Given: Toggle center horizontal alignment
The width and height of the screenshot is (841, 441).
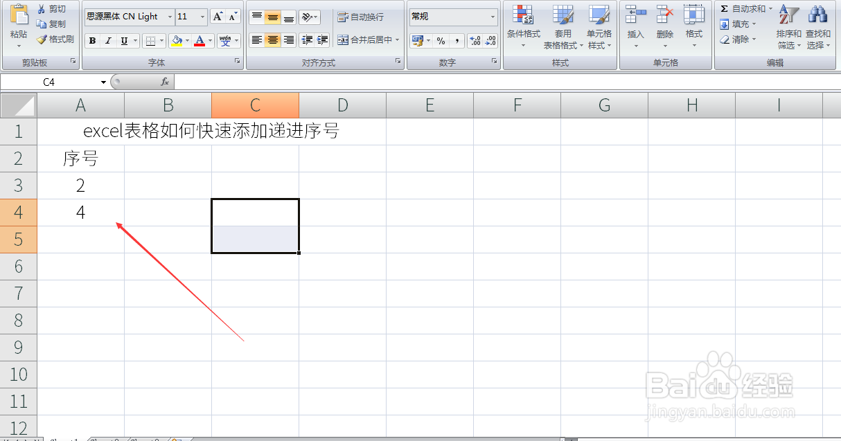Looking at the screenshot, I should tap(272, 40).
